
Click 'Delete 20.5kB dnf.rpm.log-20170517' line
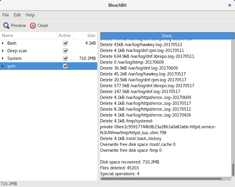[143, 80]
